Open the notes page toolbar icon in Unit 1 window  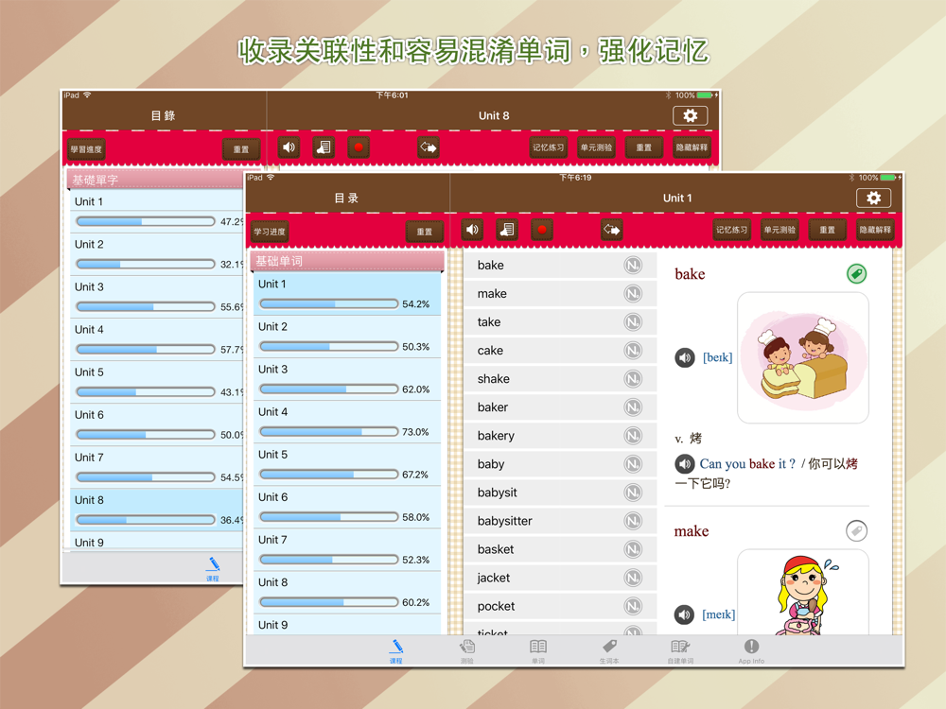pos(507,230)
